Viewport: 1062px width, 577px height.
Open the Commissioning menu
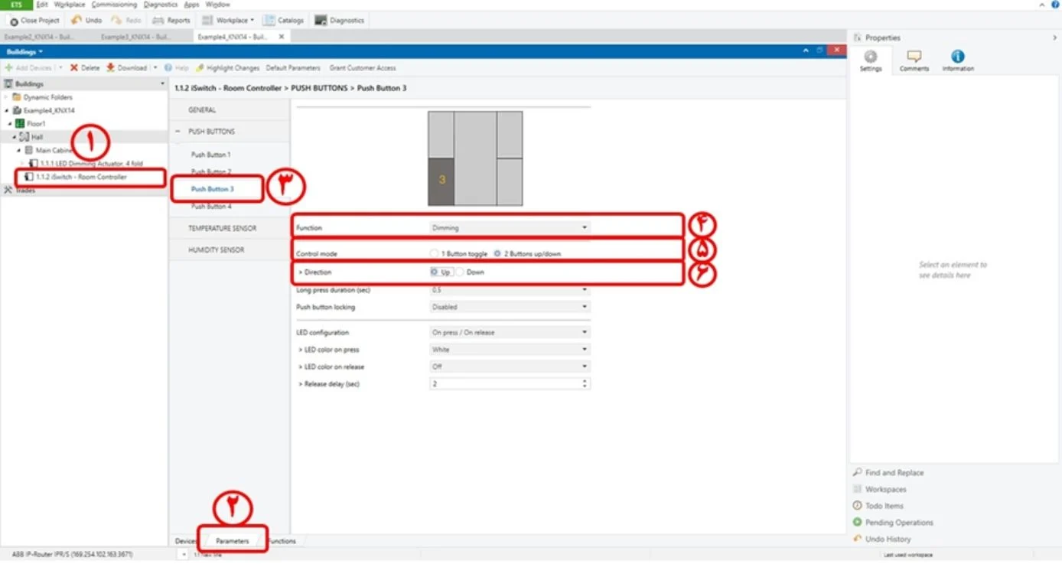(114, 5)
